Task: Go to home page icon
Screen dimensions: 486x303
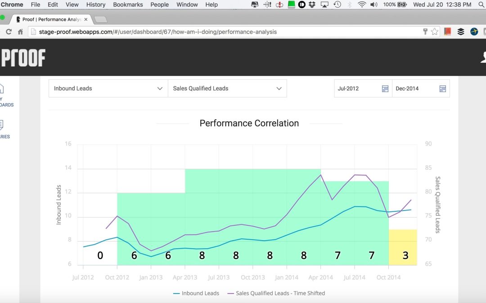Action: [x=20, y=31]
